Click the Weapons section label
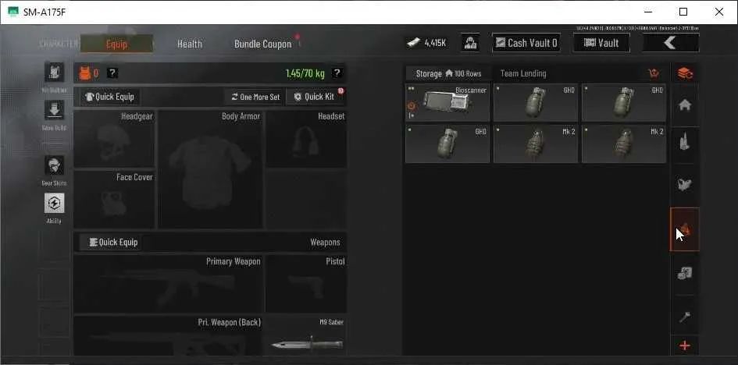 click(x=325, y=243)
